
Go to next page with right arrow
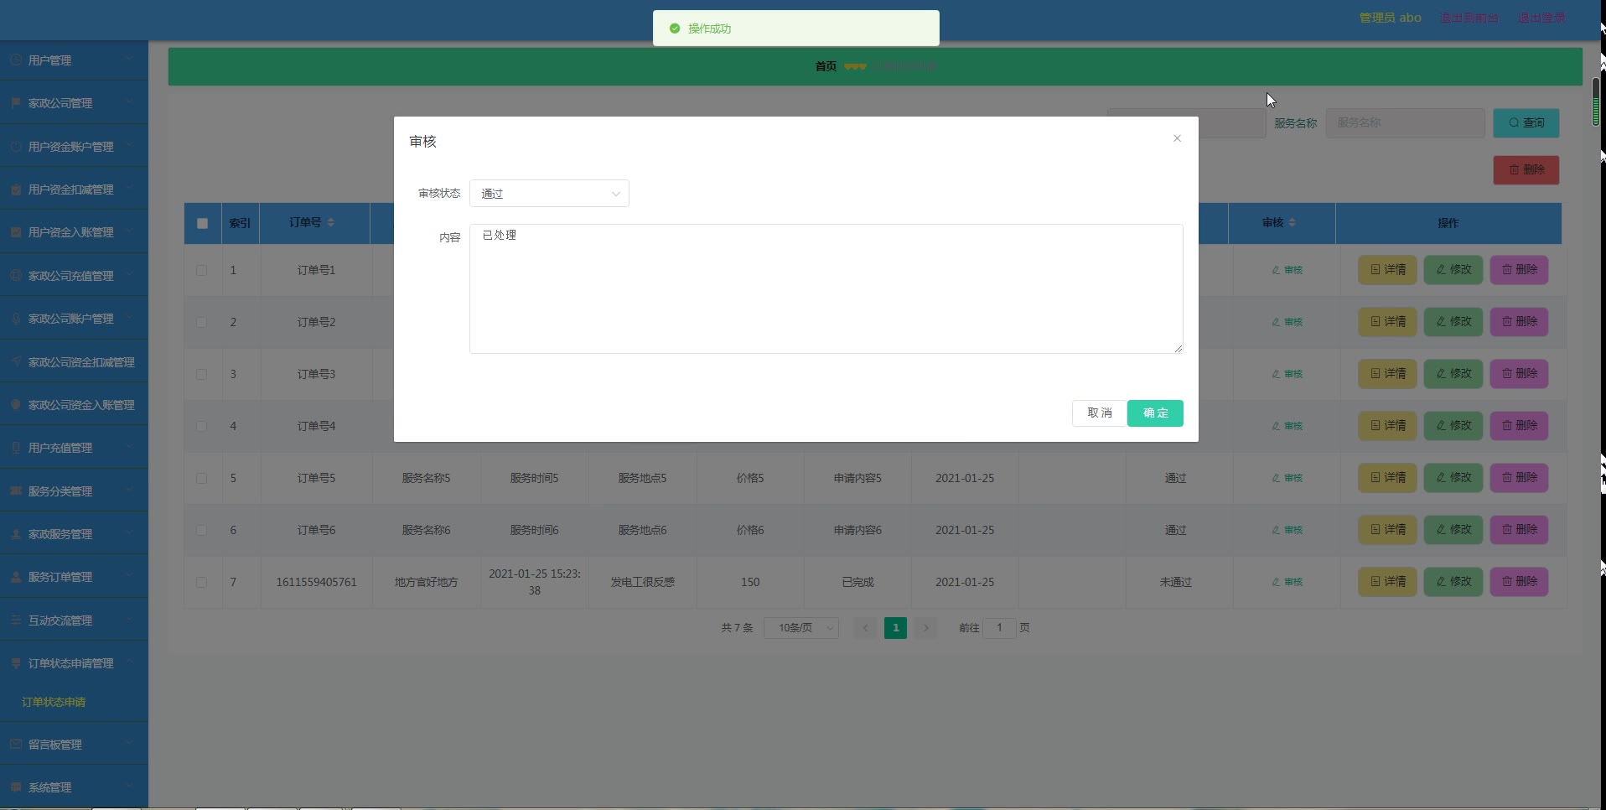point(925,628)
